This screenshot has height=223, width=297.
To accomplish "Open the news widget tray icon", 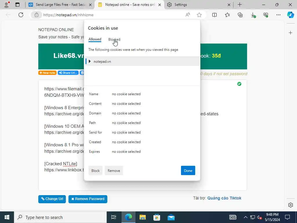I will pos(233,217).
